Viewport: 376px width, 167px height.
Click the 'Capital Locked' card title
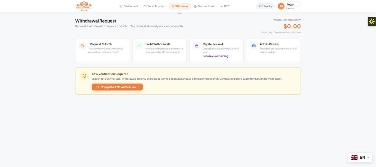click(213, 44)
